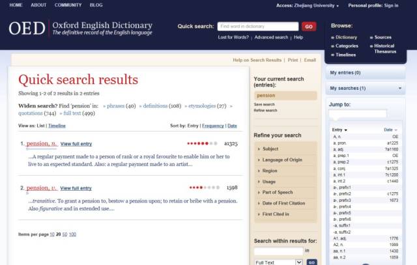Viewport: 417px width, 265px height.
Task: Click Save search
Action: click(x=264, y=104)
